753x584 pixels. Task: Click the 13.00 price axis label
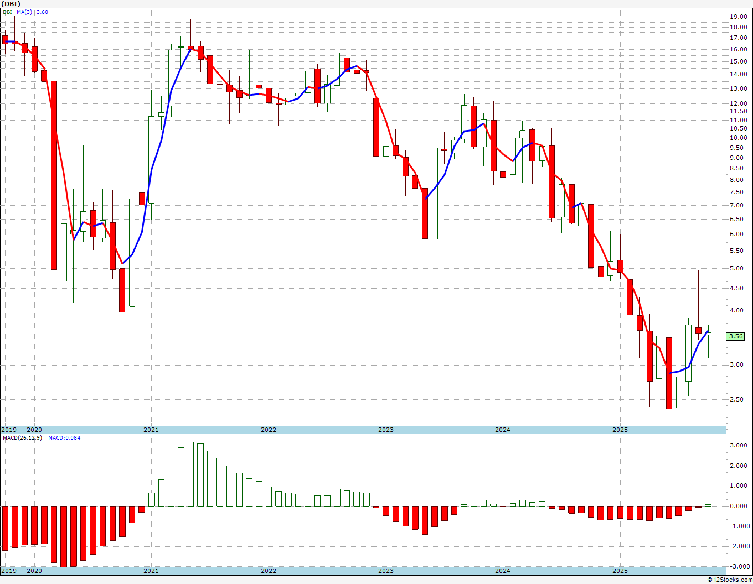point(738,88)
